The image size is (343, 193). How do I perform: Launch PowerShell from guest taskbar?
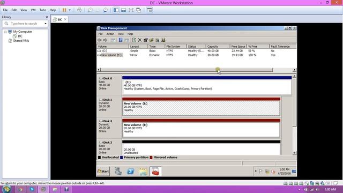click(131, 172)
